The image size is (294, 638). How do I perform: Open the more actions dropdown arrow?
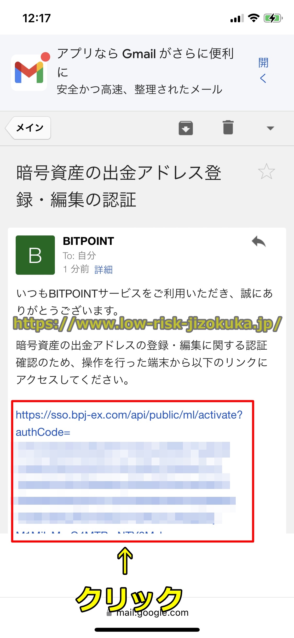pyautogui.click(x=270, y=128)
